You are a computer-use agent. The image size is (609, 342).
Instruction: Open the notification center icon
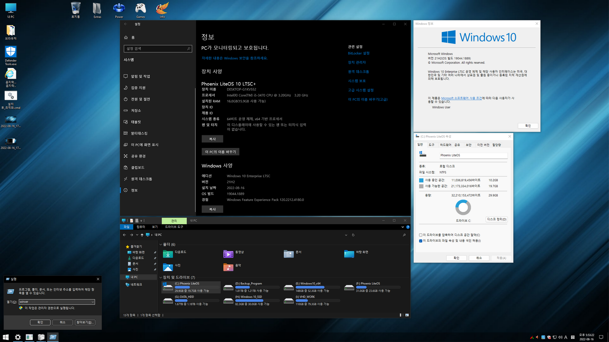[x=601, y=337]
